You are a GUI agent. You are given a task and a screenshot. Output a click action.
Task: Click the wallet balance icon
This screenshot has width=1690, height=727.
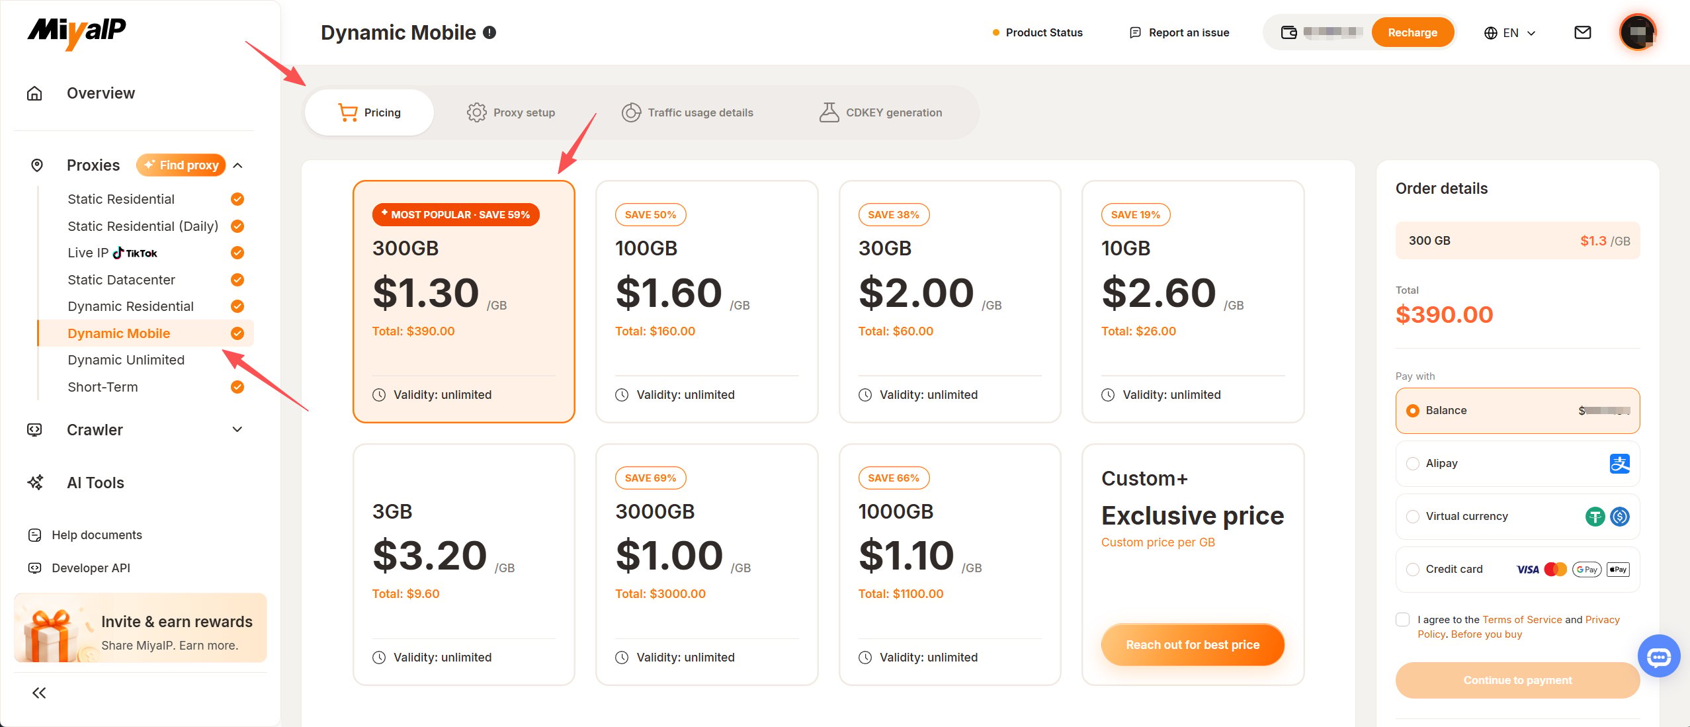tap(1289, 32)
